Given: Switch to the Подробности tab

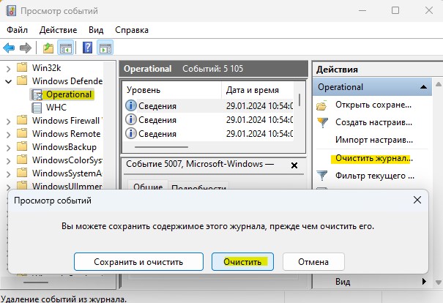Looking at the screenshot, I should click(198, 187).
